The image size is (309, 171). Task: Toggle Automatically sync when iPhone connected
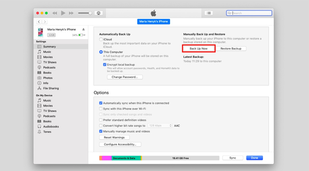[x=101, y=103]
